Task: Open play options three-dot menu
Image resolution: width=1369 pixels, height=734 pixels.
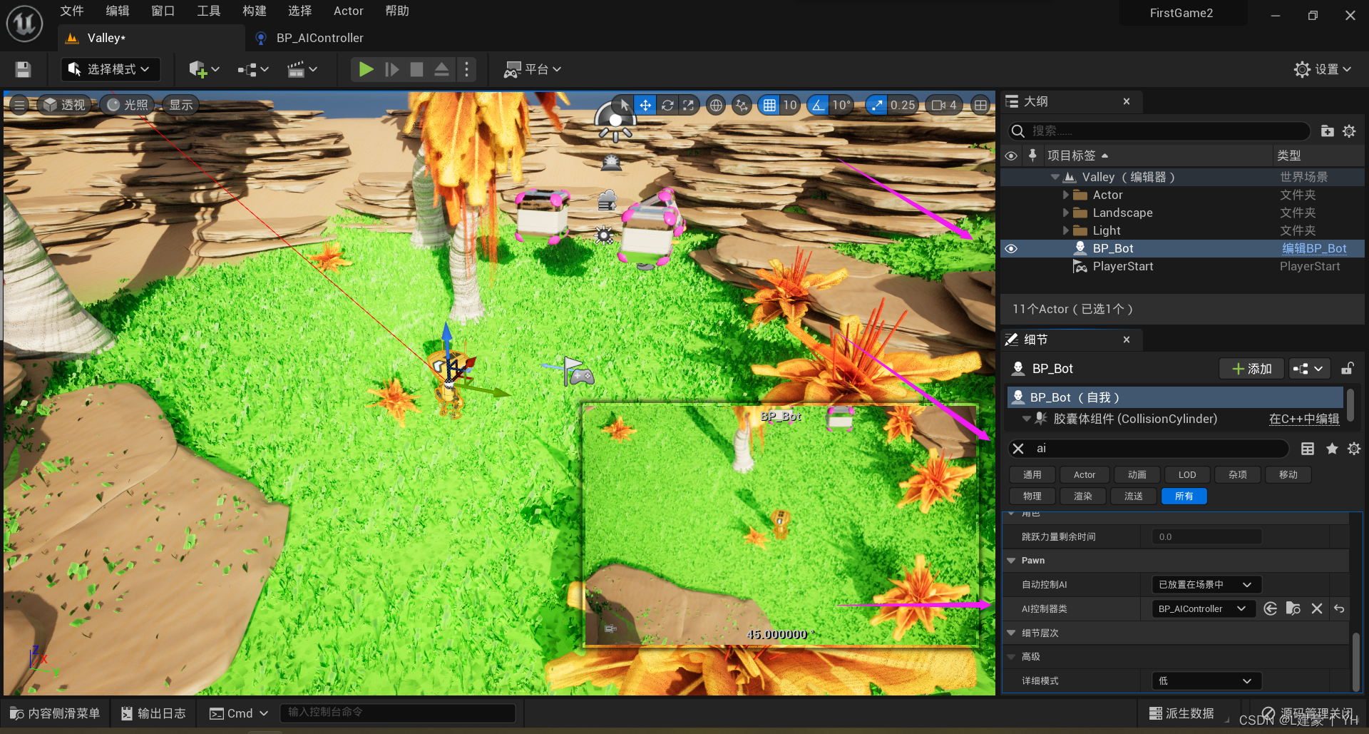Action: [x=467, y=69]
